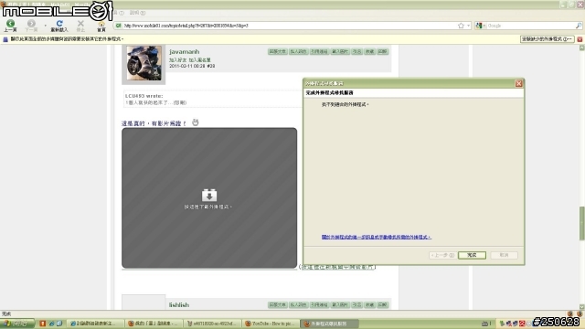Image resolution: width=585 pixels, height=329 pixels.
Task: Click 回覆文章 button in fishlish's post
Action: coord(277,304)
